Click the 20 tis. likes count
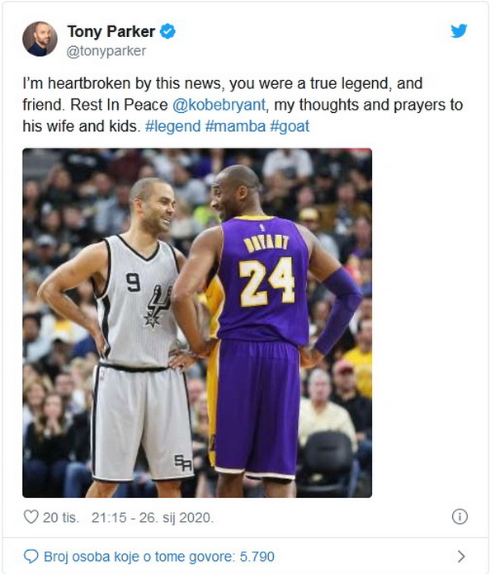495x574 pixels. click(61, 518)
